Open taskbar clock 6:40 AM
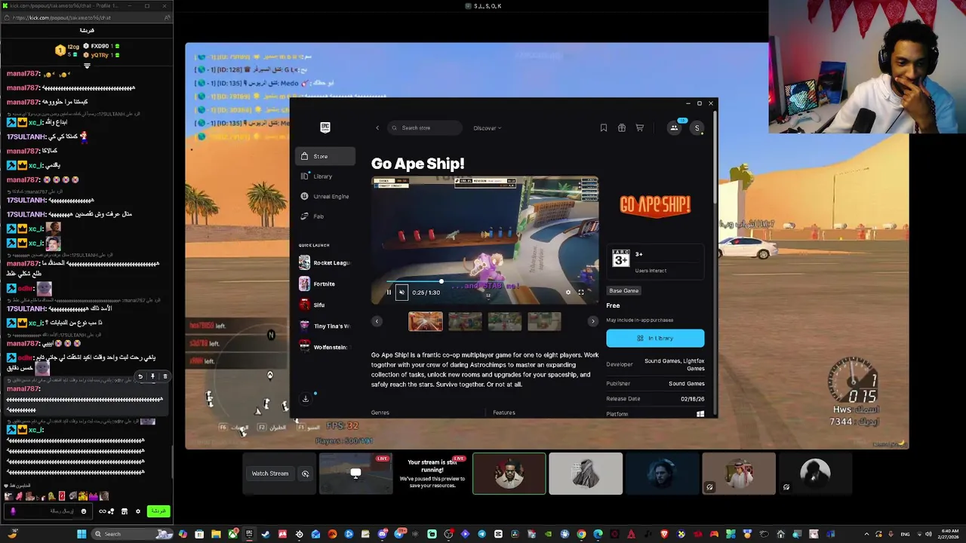Viewport: 966px width, 543px height. pyautogui.click(x=949, y=534)
